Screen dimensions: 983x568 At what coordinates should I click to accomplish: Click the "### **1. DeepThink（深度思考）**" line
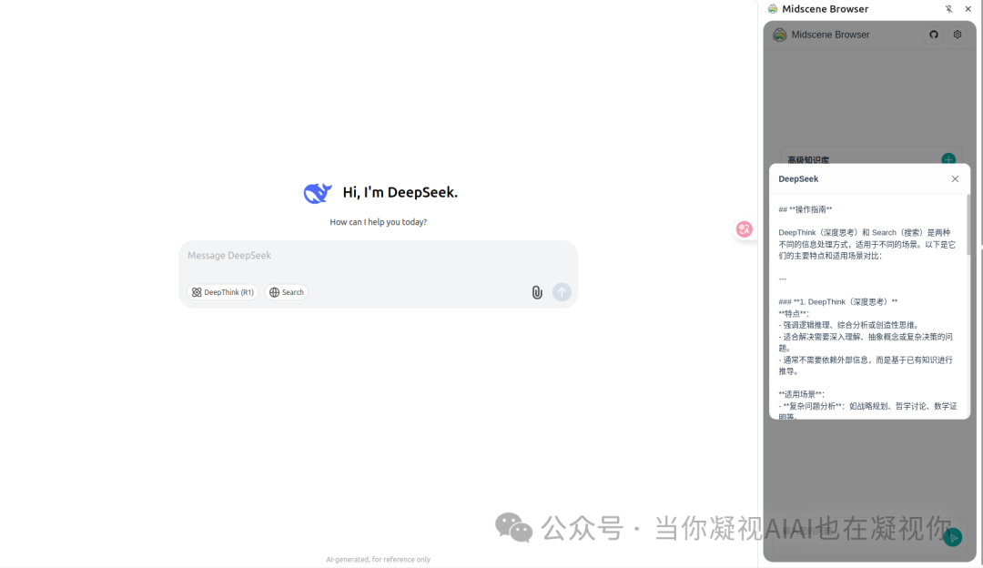click(x=837, y=301)
